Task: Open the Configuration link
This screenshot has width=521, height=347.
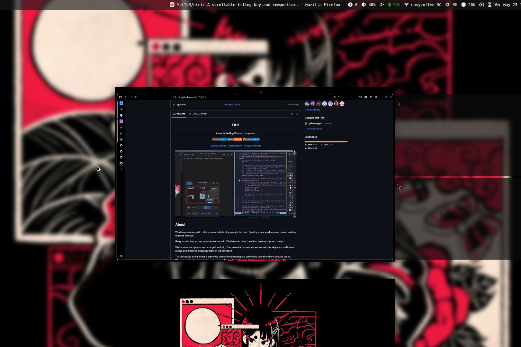Action: point(235,146)
